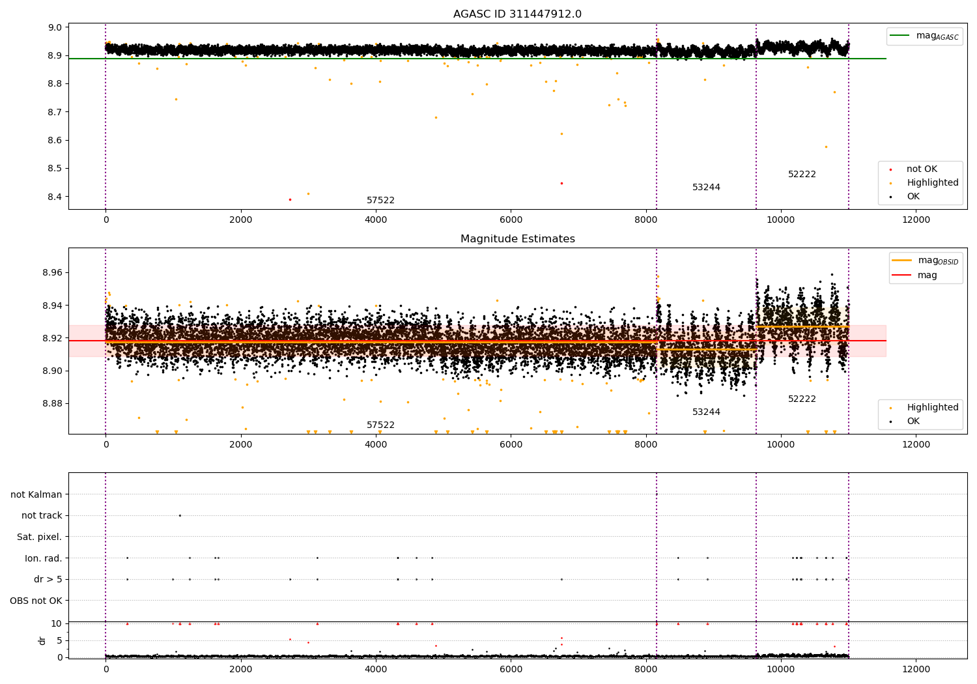Click '12000' x-axis tick of bottom plot
This screenshot has width=977, height=684.
916,670
